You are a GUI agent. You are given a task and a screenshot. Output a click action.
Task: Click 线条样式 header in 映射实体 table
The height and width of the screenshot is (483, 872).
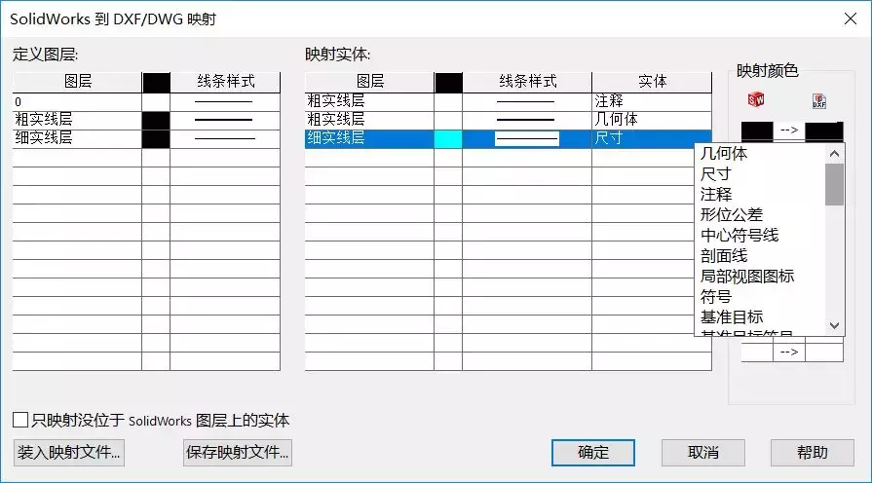point(527,82)
